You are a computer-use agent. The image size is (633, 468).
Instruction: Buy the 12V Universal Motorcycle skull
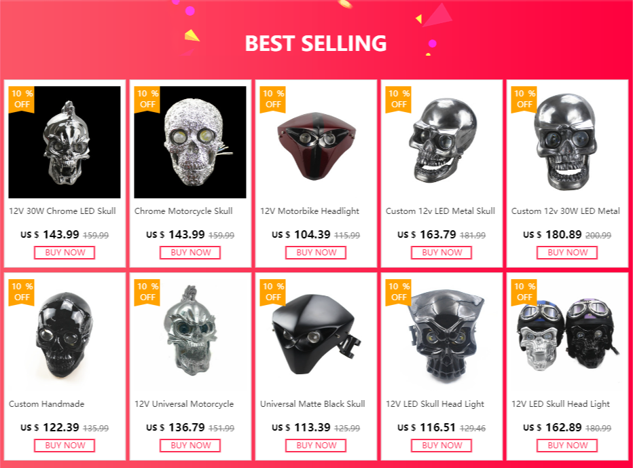190,446
